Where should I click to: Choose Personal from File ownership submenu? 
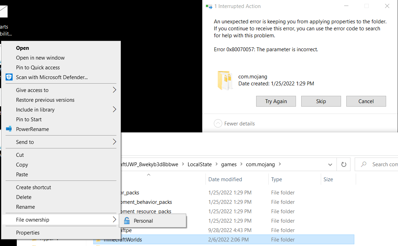tap(143, 221)
